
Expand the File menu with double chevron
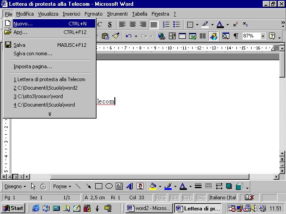[50, 114]
